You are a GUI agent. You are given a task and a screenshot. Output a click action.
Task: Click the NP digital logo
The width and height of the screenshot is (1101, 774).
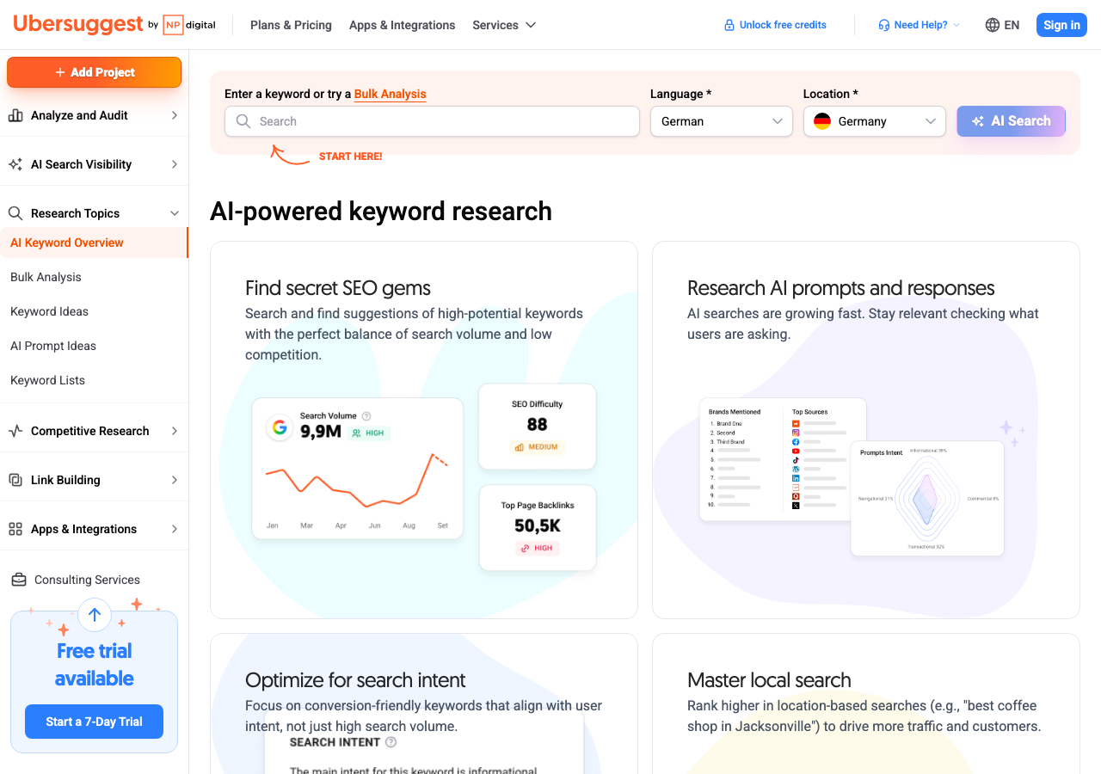(x=189, y=25)
